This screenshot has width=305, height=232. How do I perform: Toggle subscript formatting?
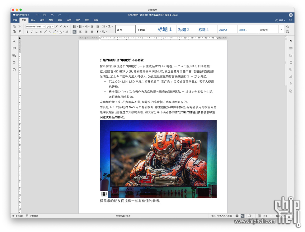pos(50,31)
